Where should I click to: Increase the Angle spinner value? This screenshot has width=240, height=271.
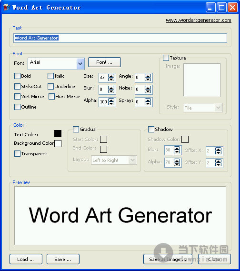(x=148, y=76)
